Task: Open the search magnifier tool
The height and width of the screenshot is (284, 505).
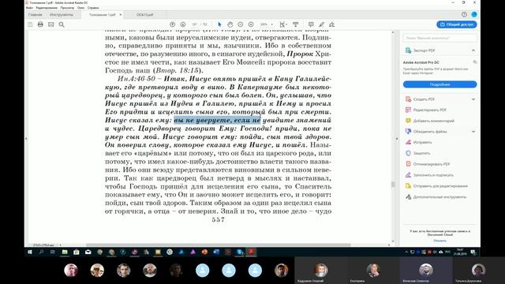Action: [x=62, y=24]
